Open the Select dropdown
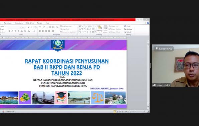This screenshot has width=199, height=126. pos(128,32)
